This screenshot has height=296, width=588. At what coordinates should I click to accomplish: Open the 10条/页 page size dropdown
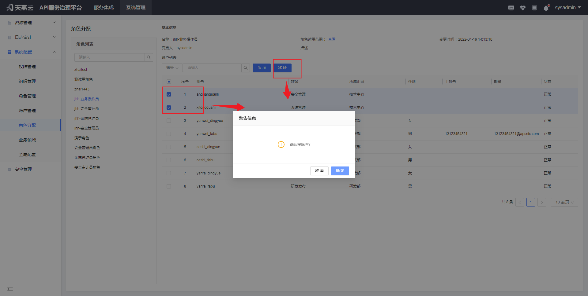pyautogui.click(x=564, y=202)
